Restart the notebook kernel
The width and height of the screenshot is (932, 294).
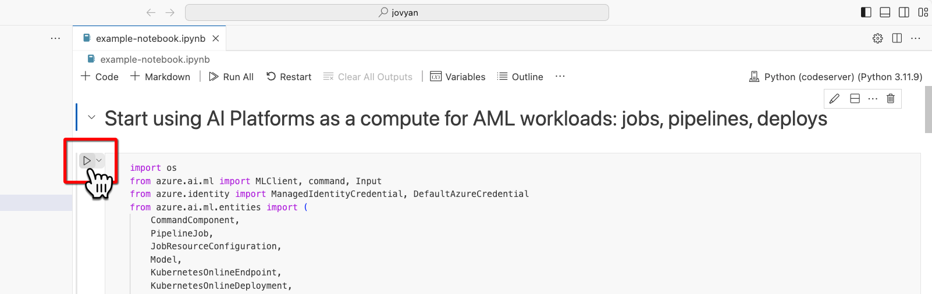click(289, 77)
